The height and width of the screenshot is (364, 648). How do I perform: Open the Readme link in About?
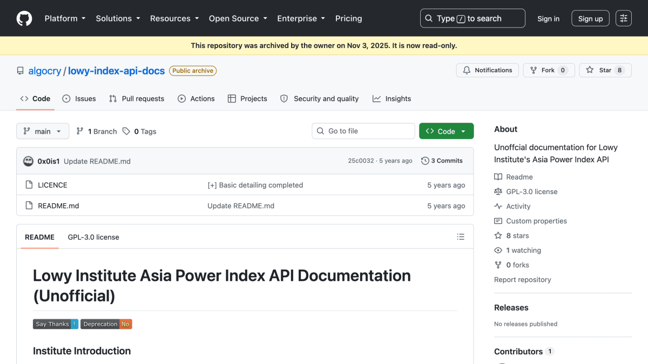tap(514, 177)
